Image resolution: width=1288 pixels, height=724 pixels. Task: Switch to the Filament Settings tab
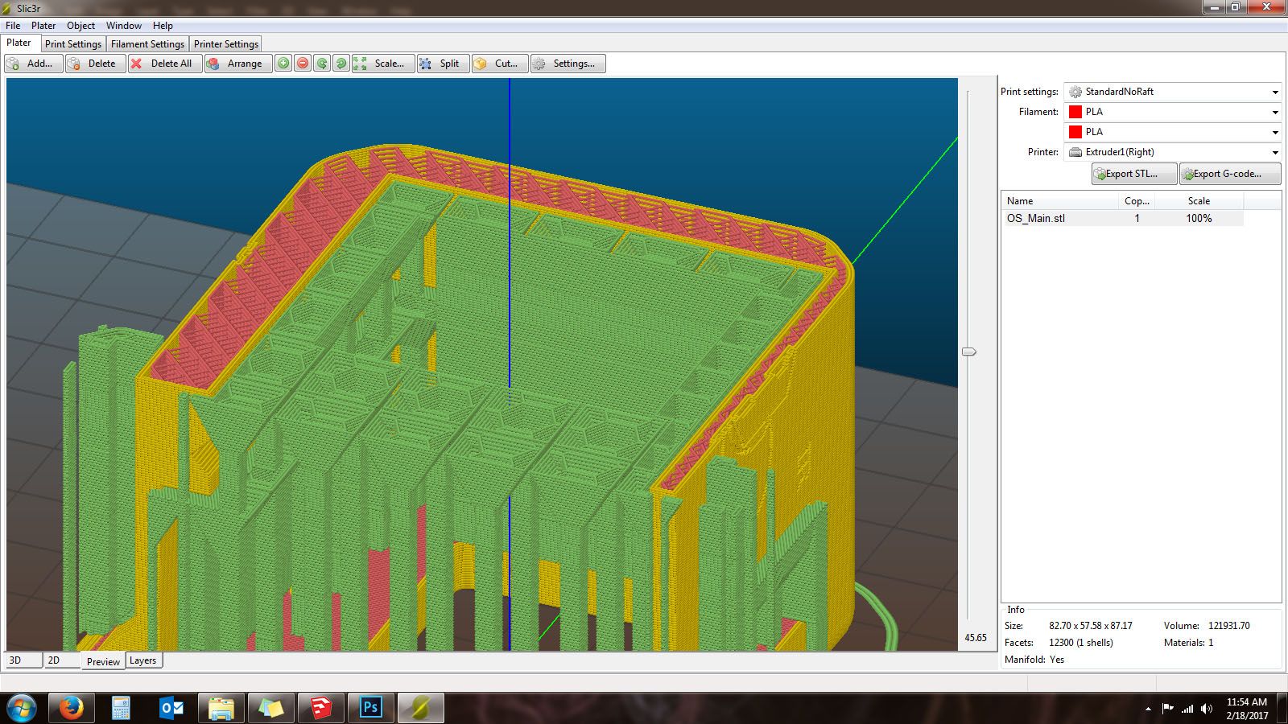147,44
